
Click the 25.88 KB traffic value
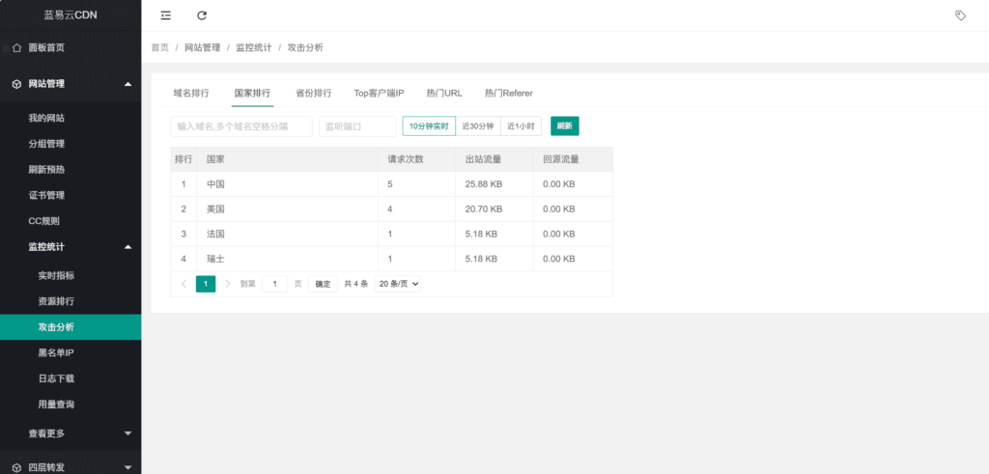coord(484,184)
